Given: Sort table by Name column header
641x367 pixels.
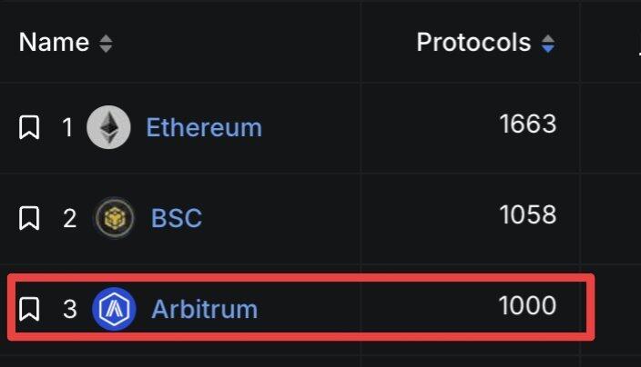Looking at the screenshot, I should pyautogui.click(x=54, y=42).
